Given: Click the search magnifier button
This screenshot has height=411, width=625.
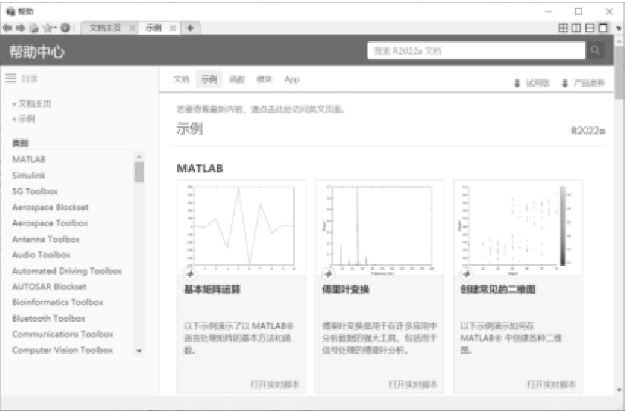Looking at the screenshot, I should [x=595, y=51].
